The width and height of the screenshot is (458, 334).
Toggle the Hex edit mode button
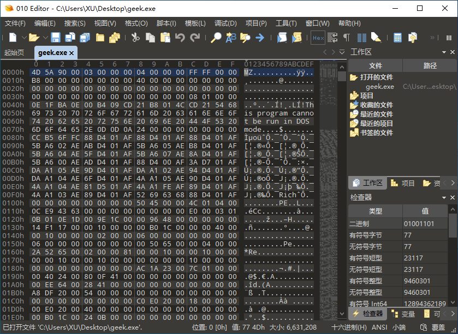[318, 38]
